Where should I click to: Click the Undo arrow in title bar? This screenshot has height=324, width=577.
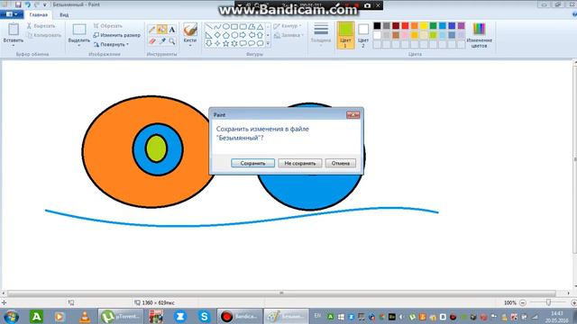pyautogui.click(x=27, y=4)
